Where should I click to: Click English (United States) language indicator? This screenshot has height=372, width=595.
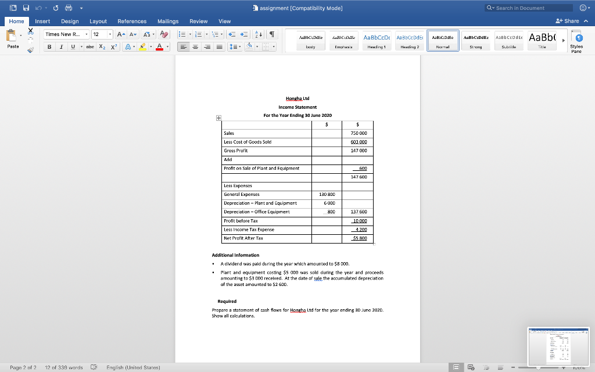pyautogui.click(x=133, y=367)
